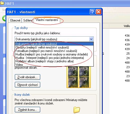Collapse the folder type dropdown arrow
Viewport: 130px width, 114px height.
(91, 39)
